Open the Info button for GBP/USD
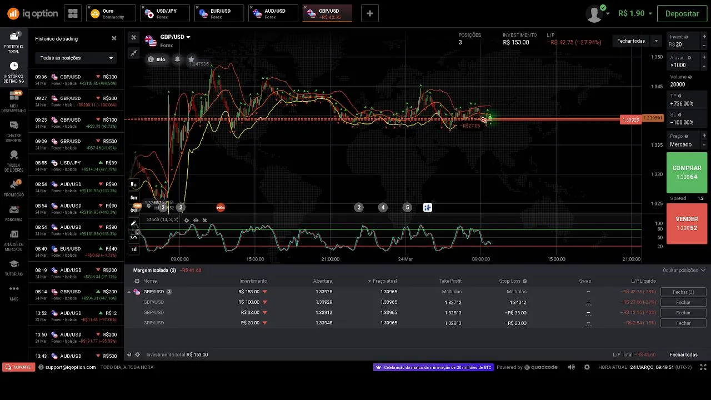Viewport: 711px width, 400px height. [157, 59]
